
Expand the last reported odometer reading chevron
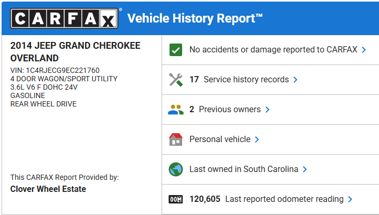click(x=350, y=199)
